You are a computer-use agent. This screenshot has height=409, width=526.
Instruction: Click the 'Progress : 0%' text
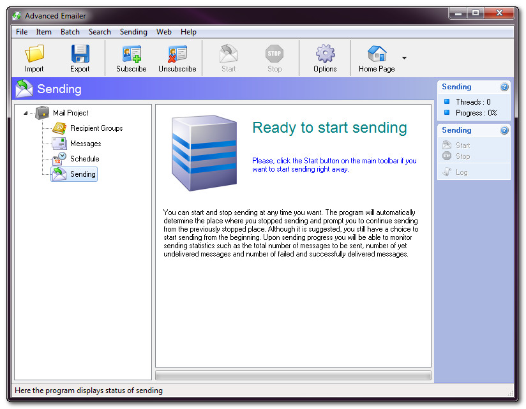coord(476,113)
